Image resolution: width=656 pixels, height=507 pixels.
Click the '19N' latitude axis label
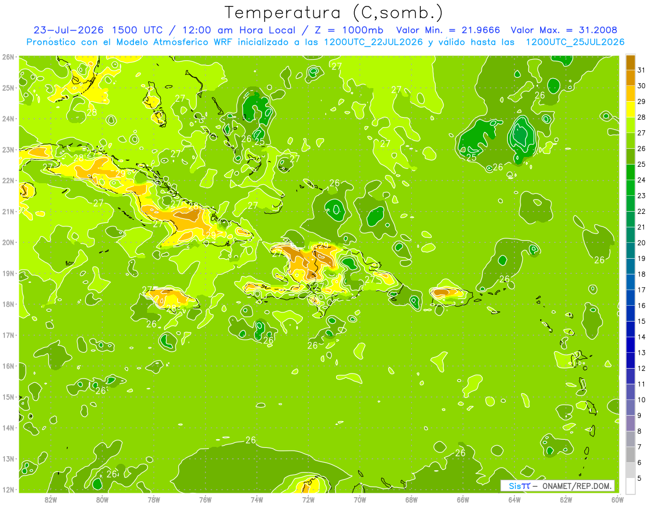[9, 273]
